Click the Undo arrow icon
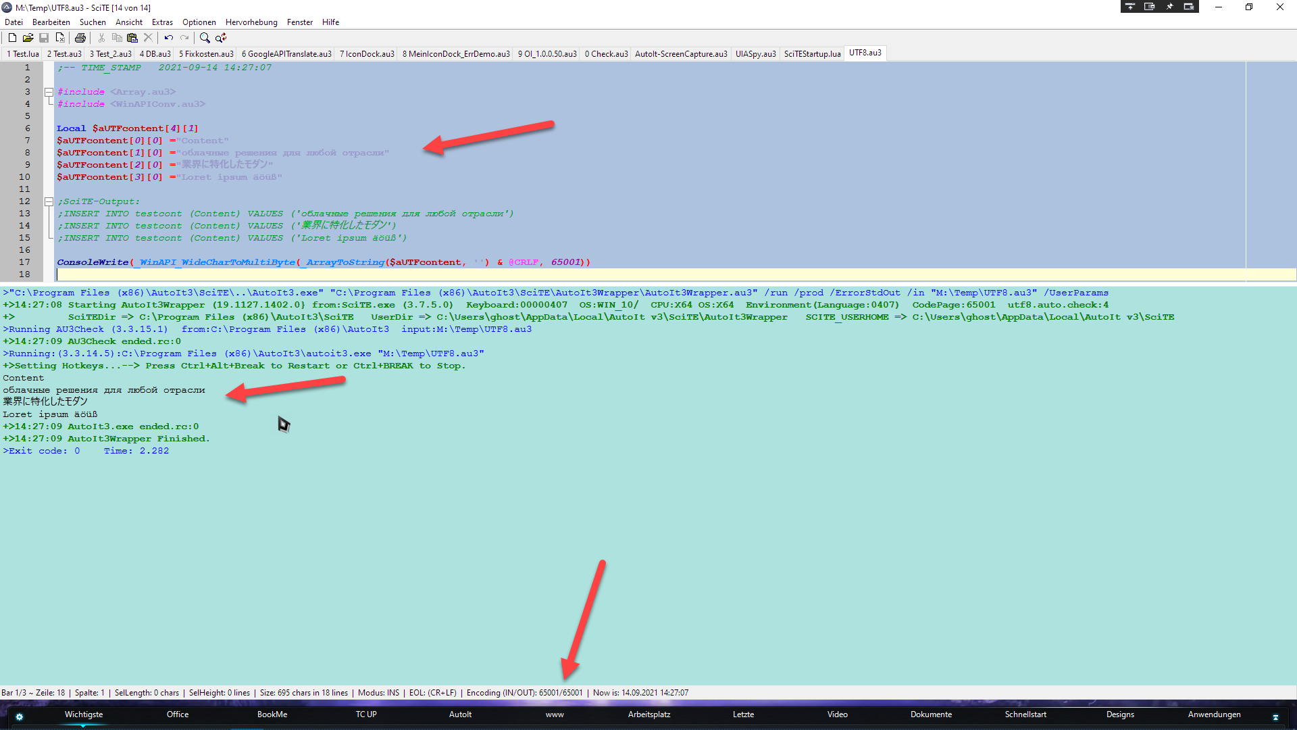 [x=168, y=38]
